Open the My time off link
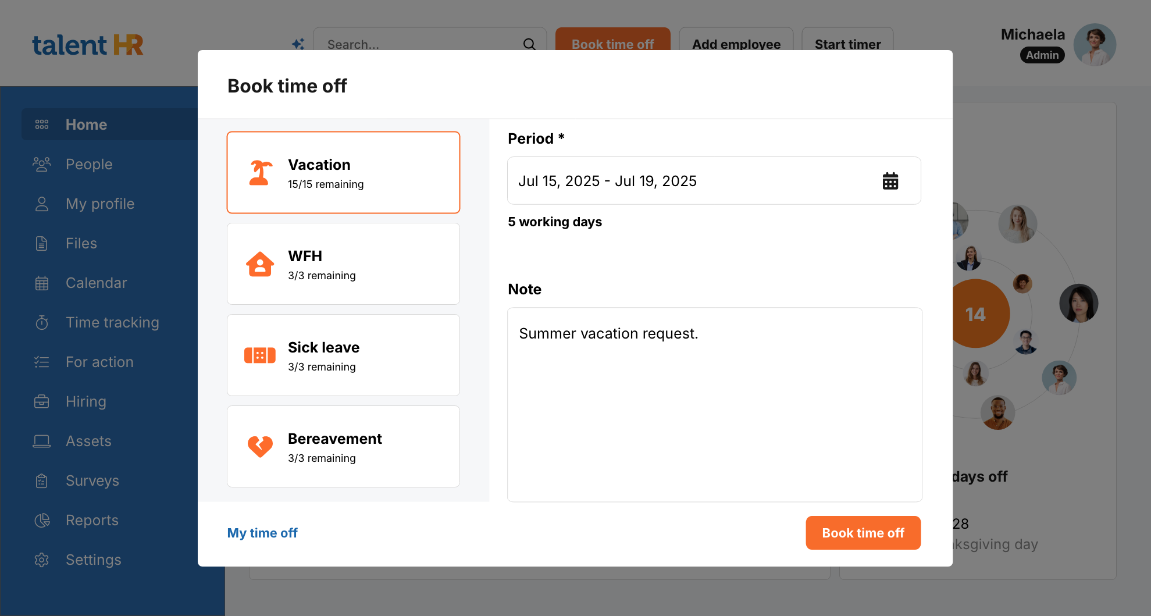Image resolution: width=1151 pixels, height=616 pixels. click(262, 533)
